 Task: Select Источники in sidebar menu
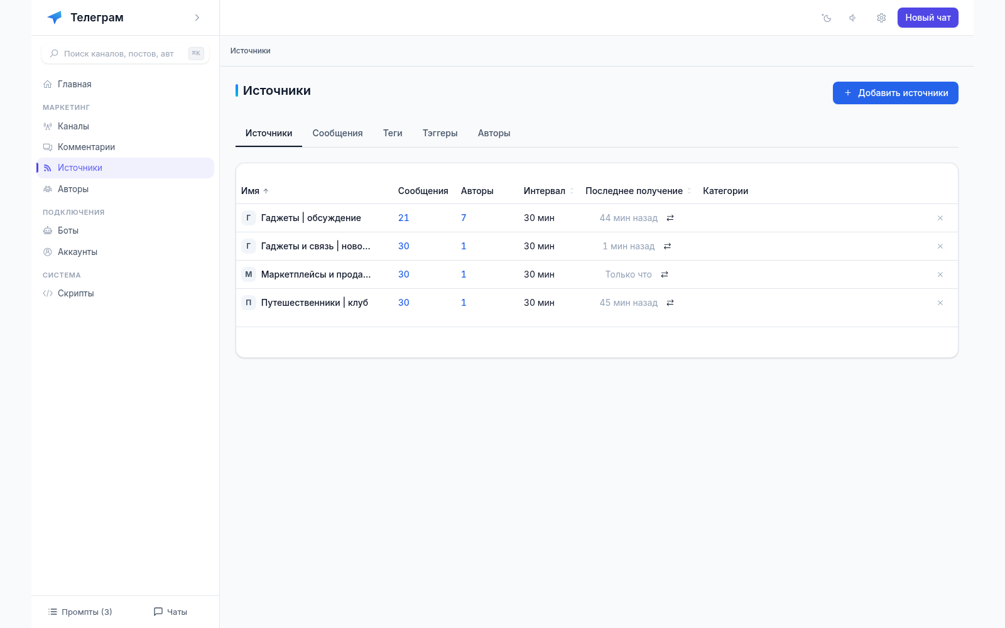[125, 168]
